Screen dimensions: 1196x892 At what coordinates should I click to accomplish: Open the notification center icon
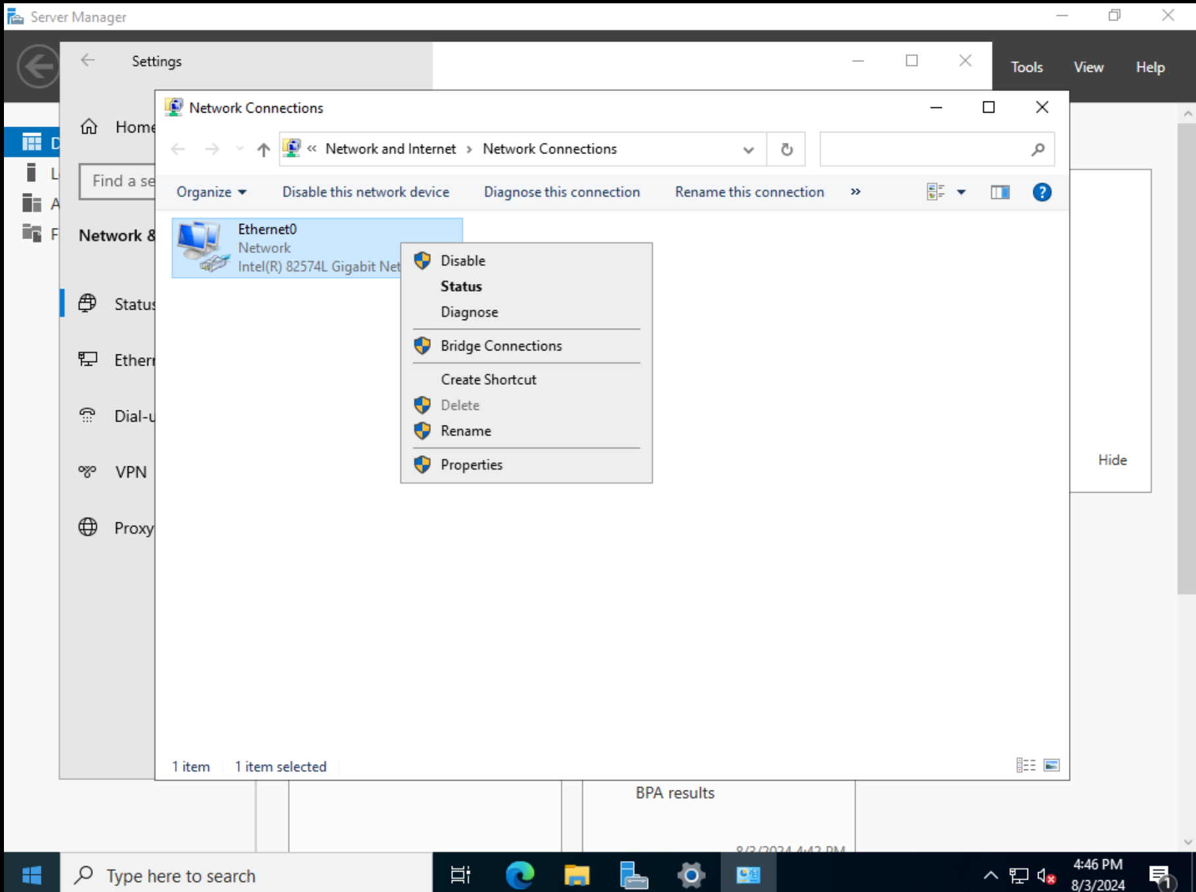point(1161,876)
